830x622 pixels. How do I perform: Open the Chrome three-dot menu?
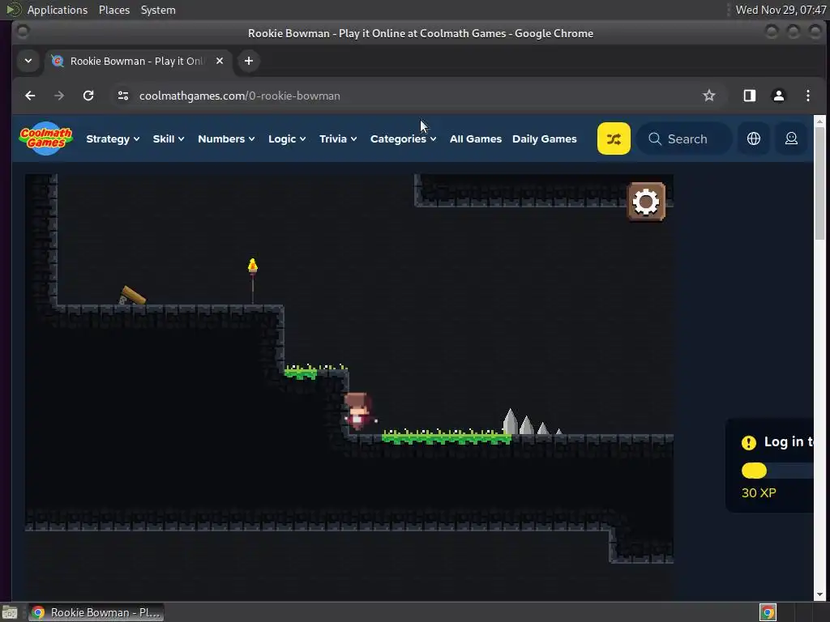[808, 96]
